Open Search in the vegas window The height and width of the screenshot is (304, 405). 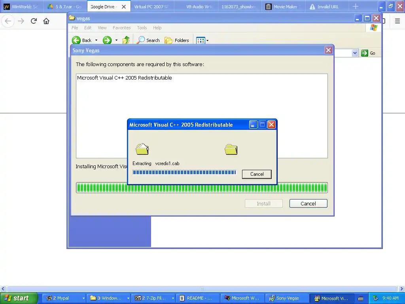tap(148, 40)
